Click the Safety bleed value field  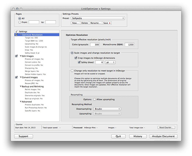(100, 62)
